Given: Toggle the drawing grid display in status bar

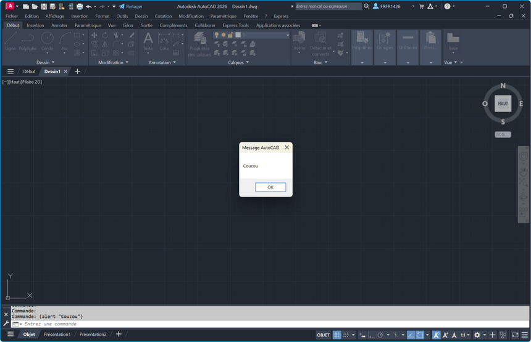Looking at the screenshot, I should 337,335.
